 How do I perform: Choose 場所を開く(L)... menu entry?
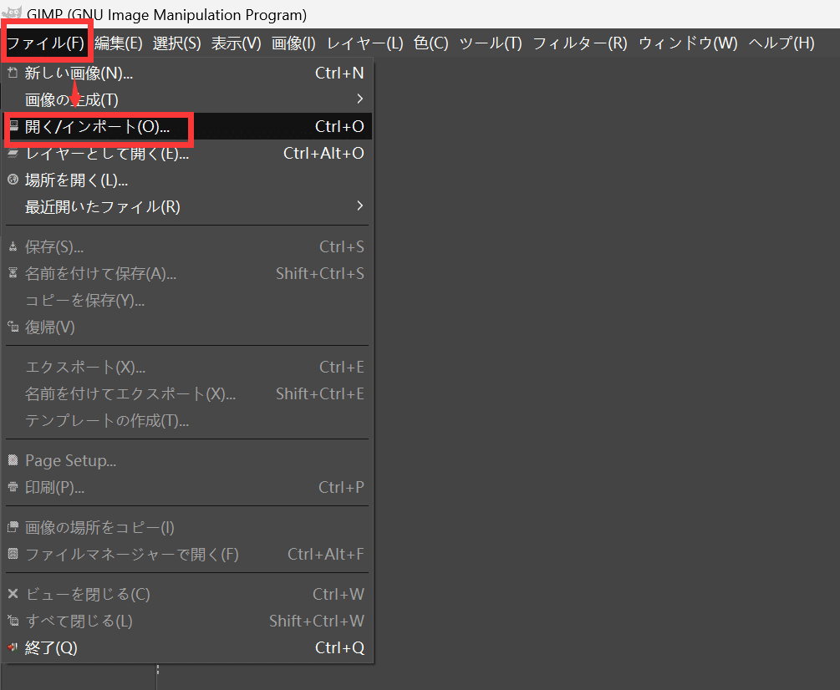(x=187, y=180)
